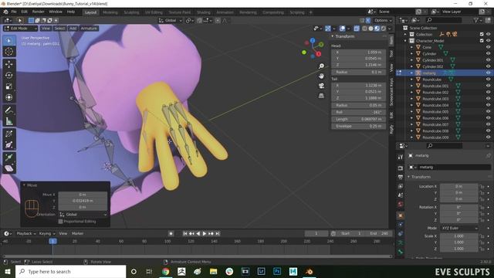The width and height of the screenshot is (494, 278).
Task: Hide the Cone object with eye icon
Action: 488,47
